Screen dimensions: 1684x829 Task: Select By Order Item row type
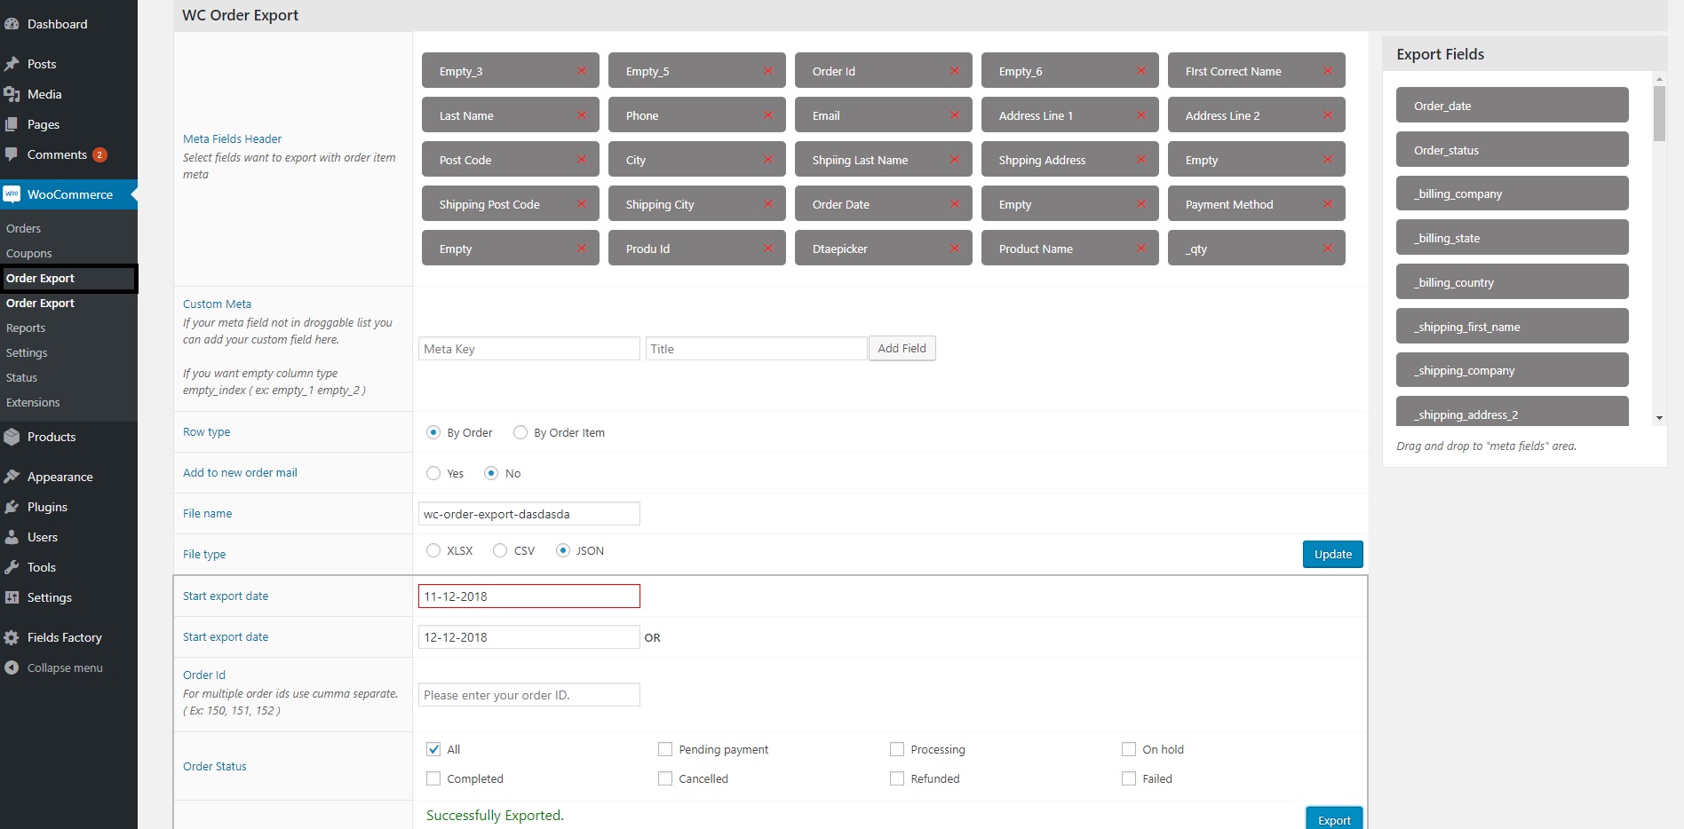pos(520,432)
